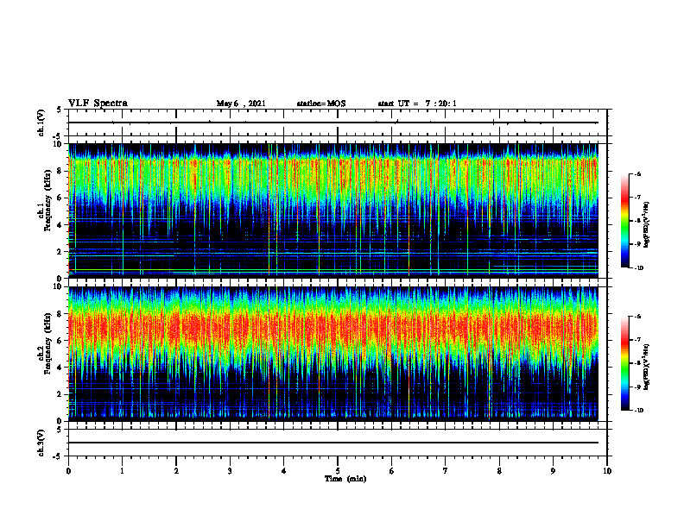
Task: Click the "1" tick on the time axis
Action: point(122,471)
